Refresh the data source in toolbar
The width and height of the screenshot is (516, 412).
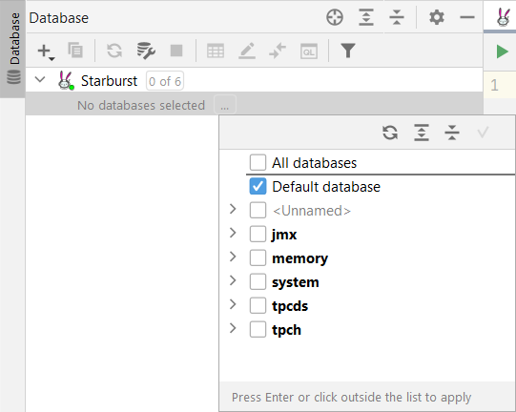click(114, 51)
